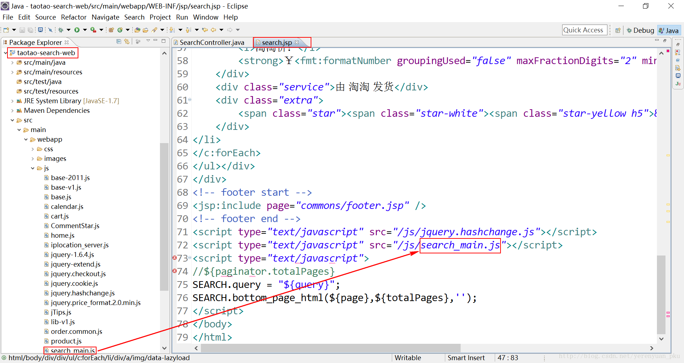Open the Source menu
Screen dimensions: 684x363
pos(45,17)
